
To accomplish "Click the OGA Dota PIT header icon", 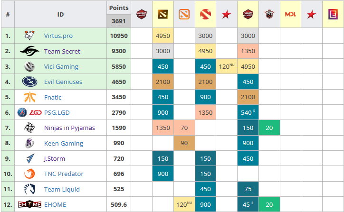I will pos(269,14).
